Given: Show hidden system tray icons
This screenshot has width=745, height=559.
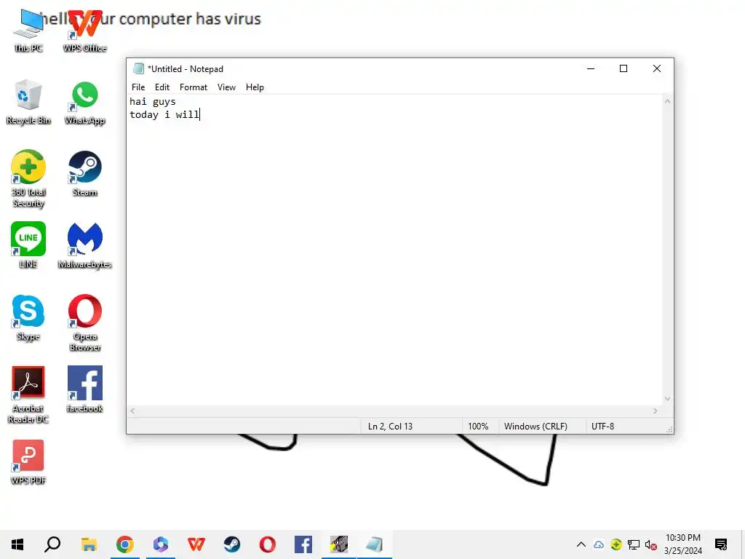Looking at the screenshot, I should point(581,544).
